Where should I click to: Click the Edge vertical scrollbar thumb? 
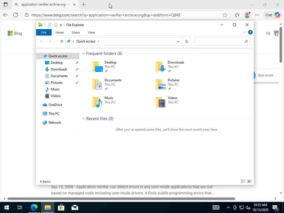click(281, 45)
